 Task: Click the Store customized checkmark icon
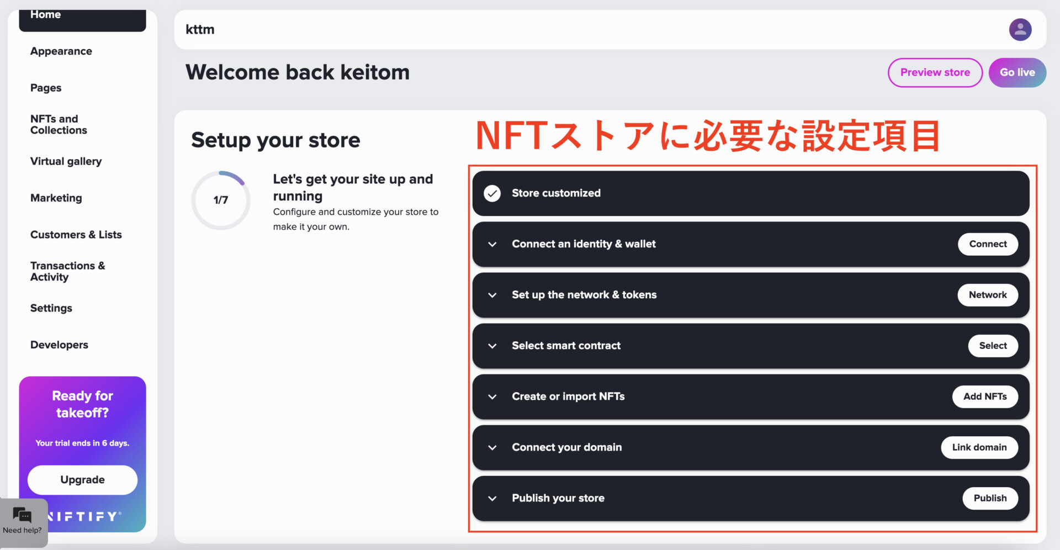point(492,193)
